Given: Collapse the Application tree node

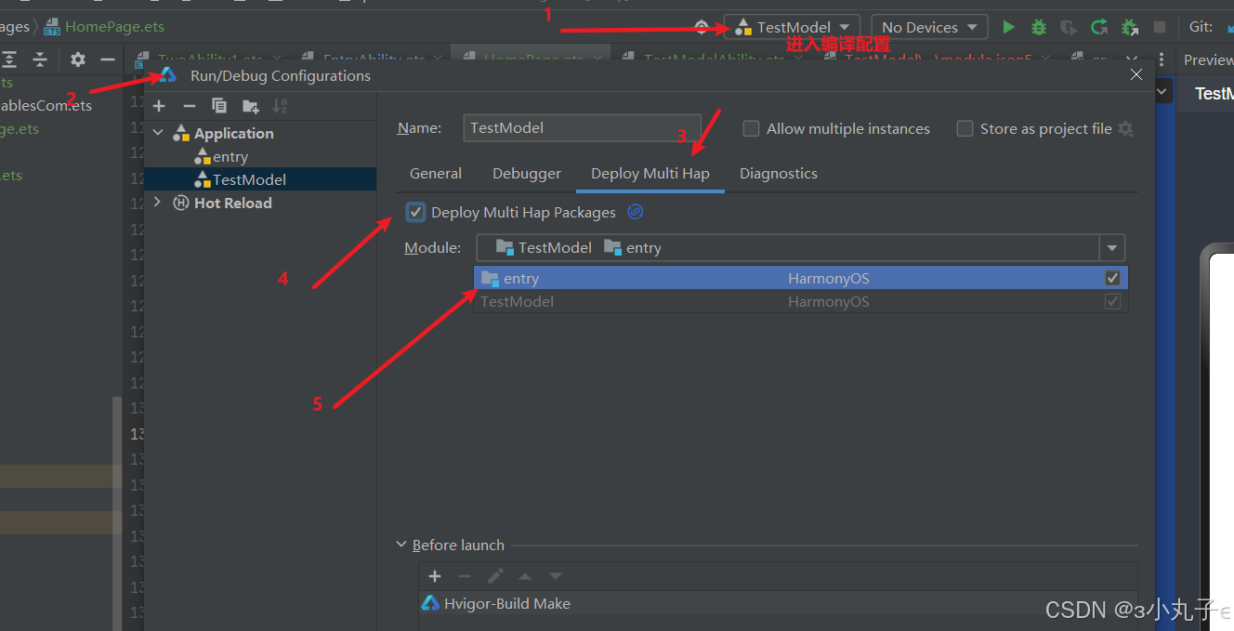Looking at the screenshot, I should 158,133.
